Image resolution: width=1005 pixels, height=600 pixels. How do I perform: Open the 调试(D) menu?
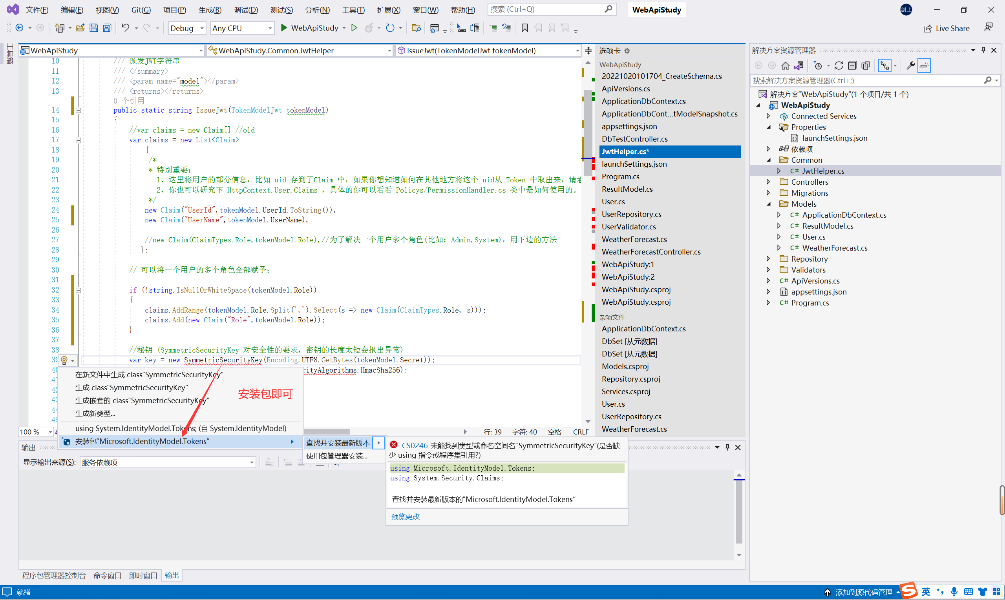click(246, 10)
